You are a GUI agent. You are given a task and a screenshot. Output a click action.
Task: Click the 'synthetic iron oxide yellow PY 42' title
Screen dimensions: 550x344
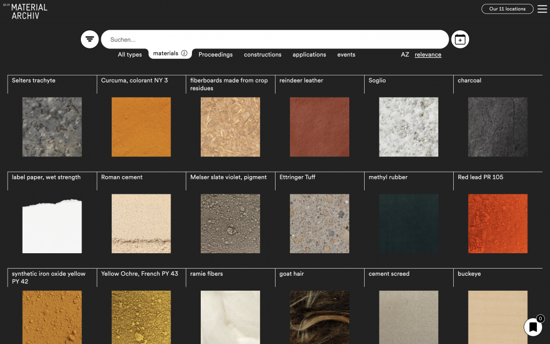(x=48, y=277)
